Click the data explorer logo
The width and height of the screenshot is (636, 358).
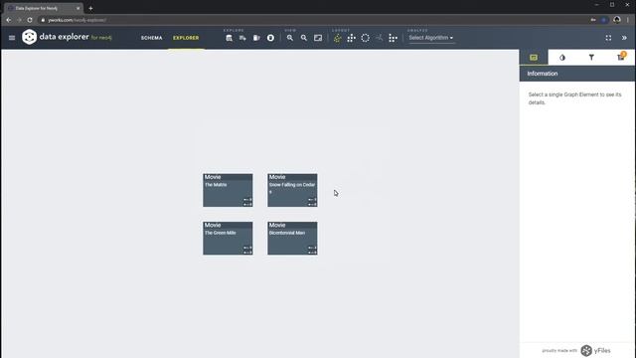[29, 37]
